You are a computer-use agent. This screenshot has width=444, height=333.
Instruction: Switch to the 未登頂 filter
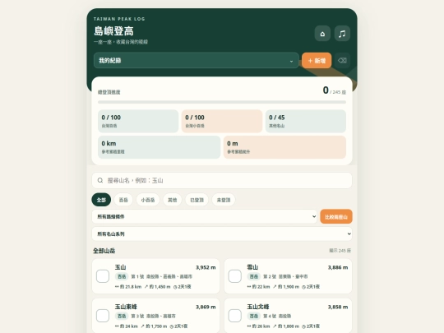[x=224, y=200]
